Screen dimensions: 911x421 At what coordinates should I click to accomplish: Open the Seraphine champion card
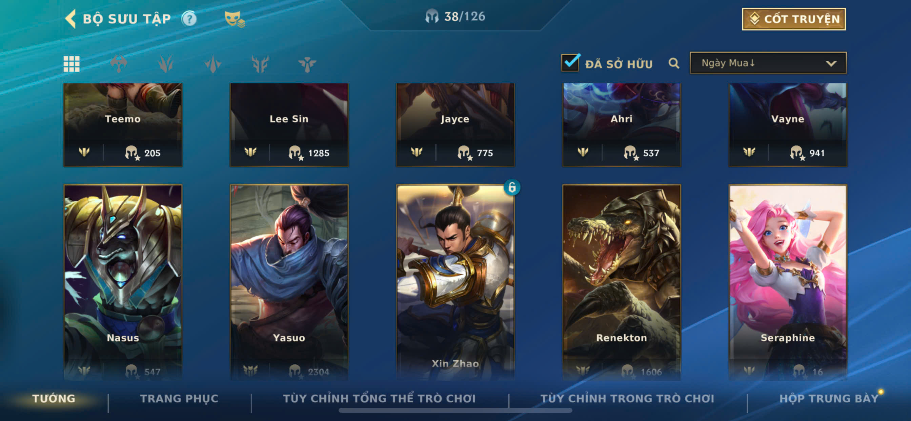[x=788, y=282]
